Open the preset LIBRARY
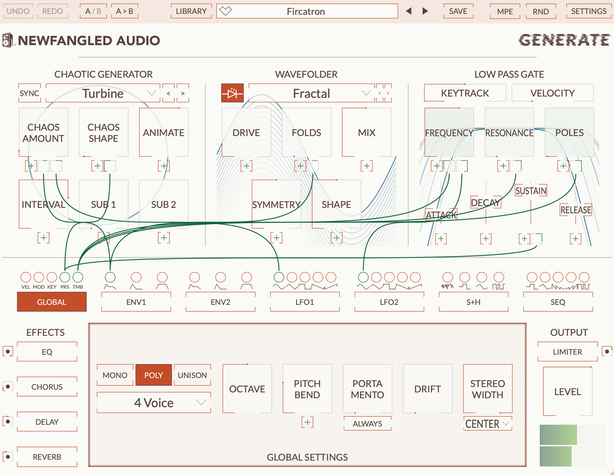This screenshot has height=475, width=614. point(191,11)
